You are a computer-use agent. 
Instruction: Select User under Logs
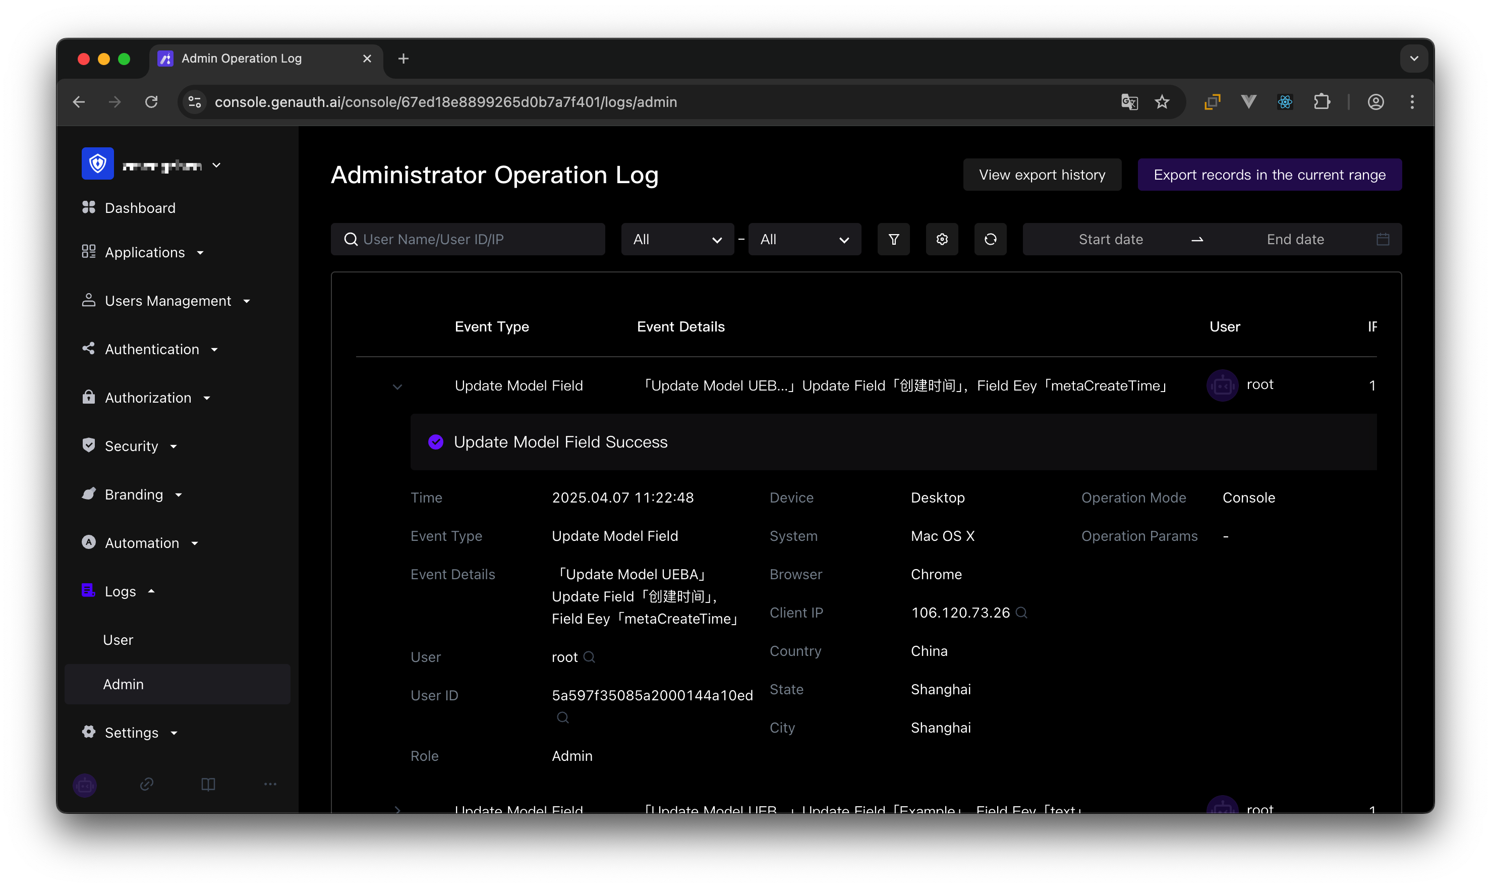coord(118,640)
